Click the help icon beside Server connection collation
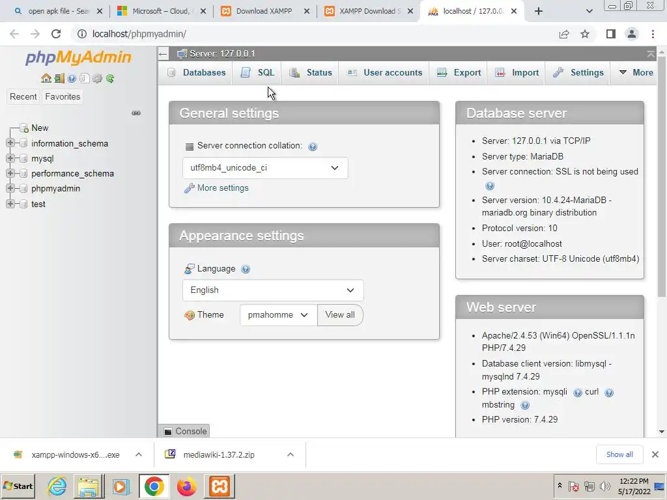Viewport: 667px width, 500px height. (x=313, y=146)
